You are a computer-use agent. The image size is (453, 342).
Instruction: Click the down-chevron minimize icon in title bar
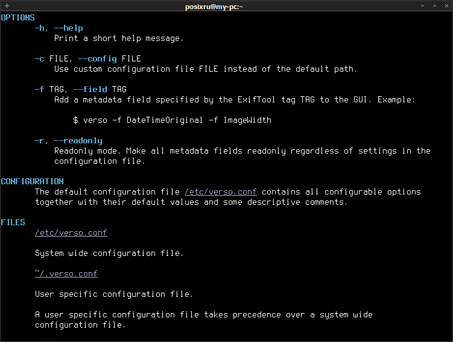(422, 6)
